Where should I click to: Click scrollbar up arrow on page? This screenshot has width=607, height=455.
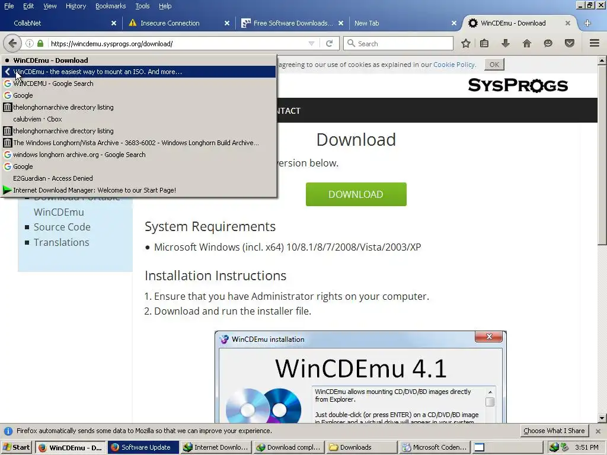602,60
